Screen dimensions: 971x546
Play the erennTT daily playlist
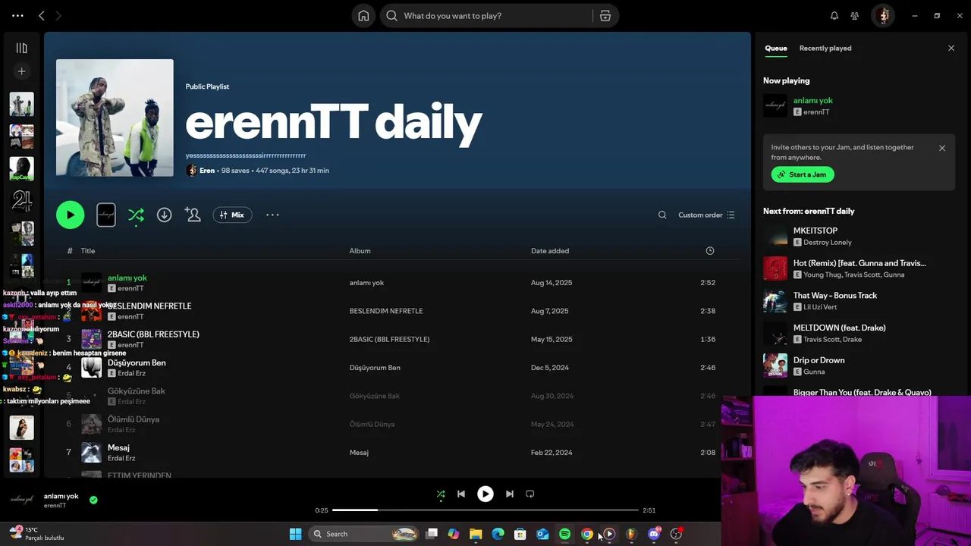pyautogui.click(x=71, y=215)
